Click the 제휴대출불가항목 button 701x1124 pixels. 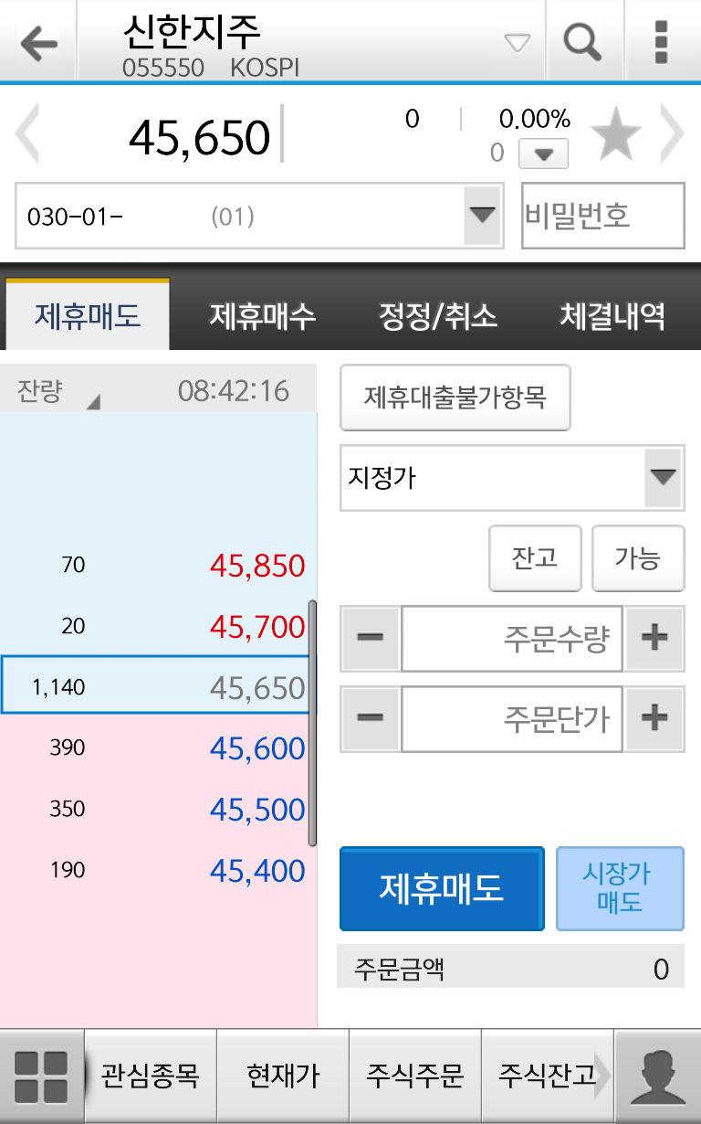click(x=455, y=398)
